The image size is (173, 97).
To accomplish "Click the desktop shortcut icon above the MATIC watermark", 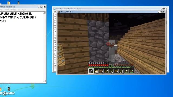I will pyautogui.click(x=9, y=89).
